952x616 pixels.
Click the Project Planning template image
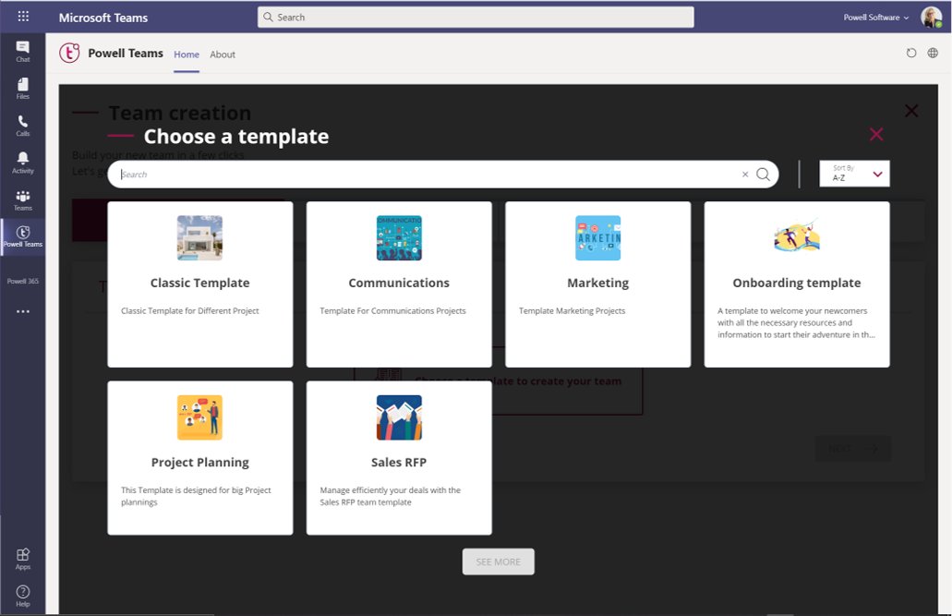199,417
